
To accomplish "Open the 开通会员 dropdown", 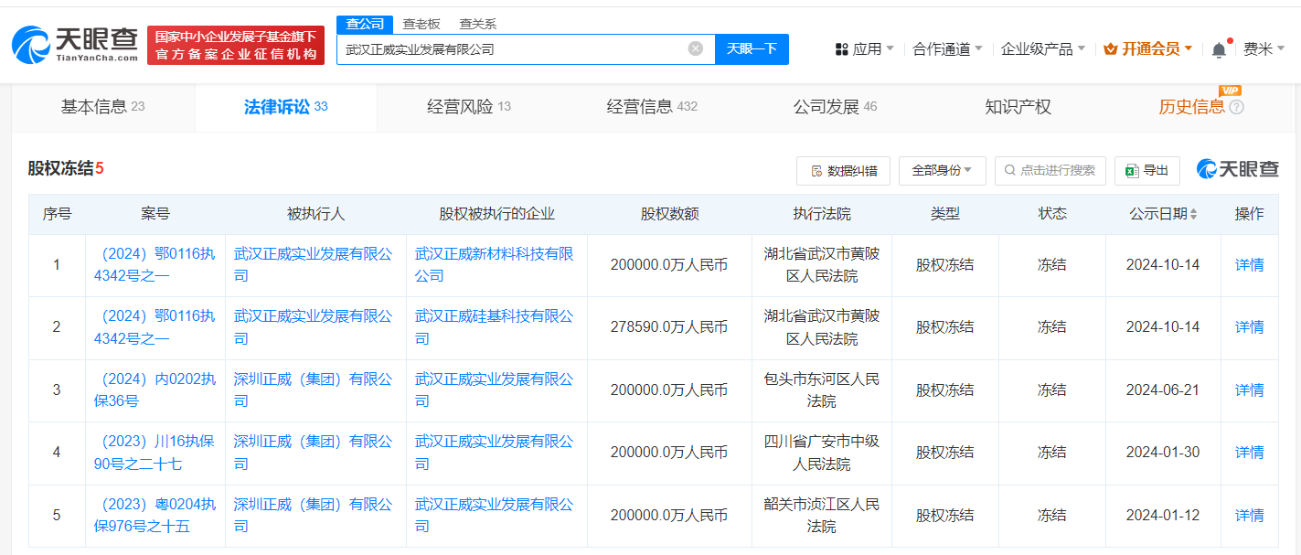I will [1148, 49].
